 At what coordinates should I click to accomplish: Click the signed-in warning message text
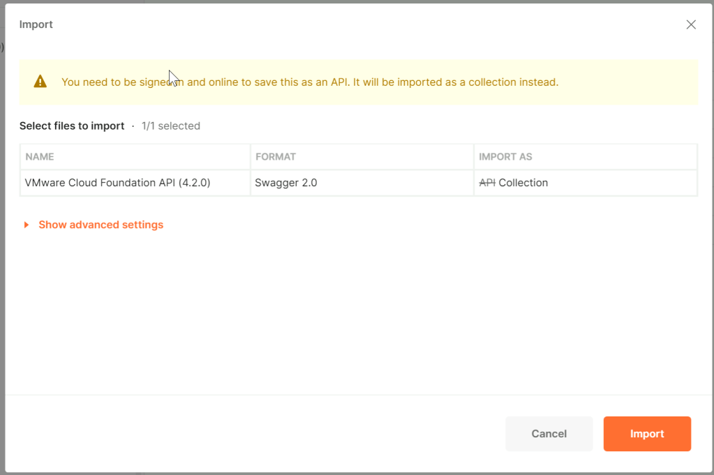pos(310,82)
